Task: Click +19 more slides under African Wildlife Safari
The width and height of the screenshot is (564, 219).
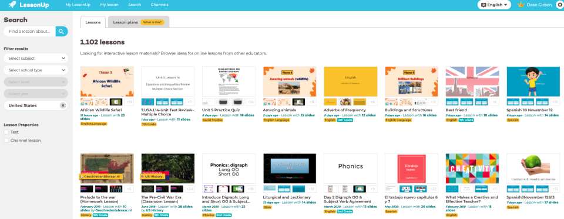Action: click(129, 102)
